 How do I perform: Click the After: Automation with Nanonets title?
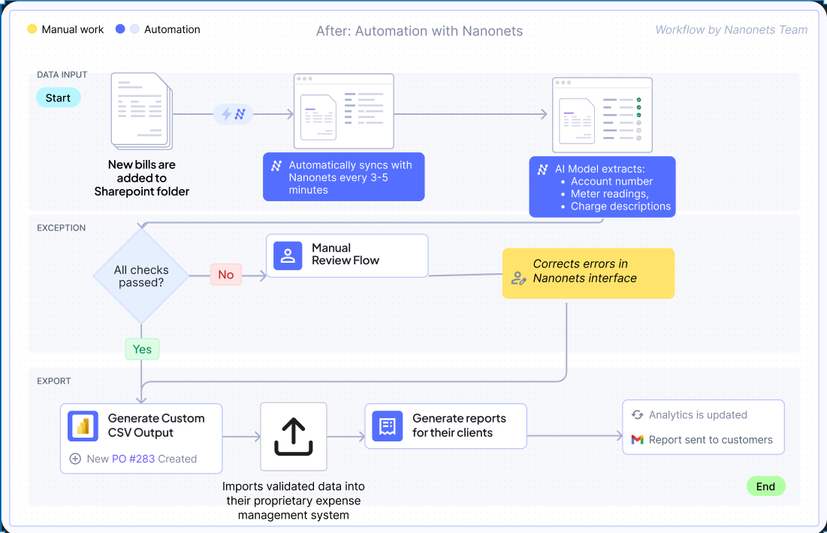coord(419,31)
